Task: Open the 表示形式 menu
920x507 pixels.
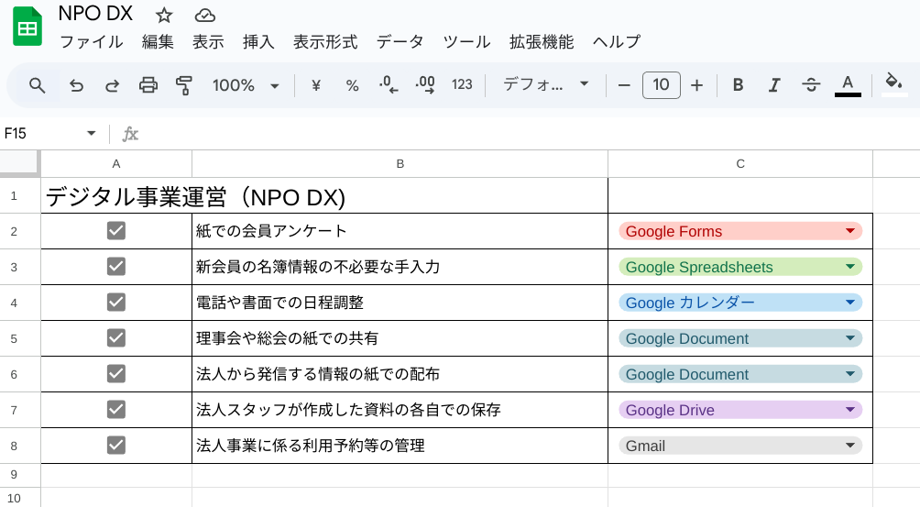Action: pyautogui.click(x=325, y=41)
